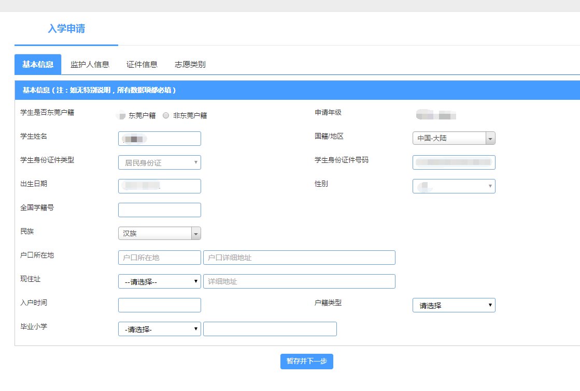
Task: Click the 基本信息 tab
Action: 38,65
